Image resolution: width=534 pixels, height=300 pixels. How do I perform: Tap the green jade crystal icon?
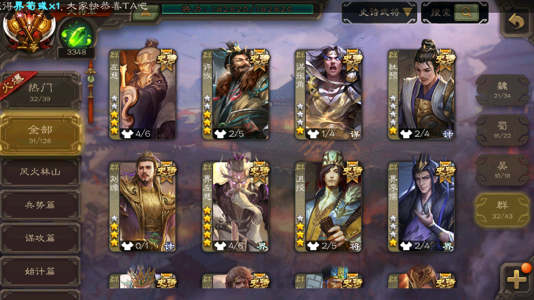tap(77, 36)
